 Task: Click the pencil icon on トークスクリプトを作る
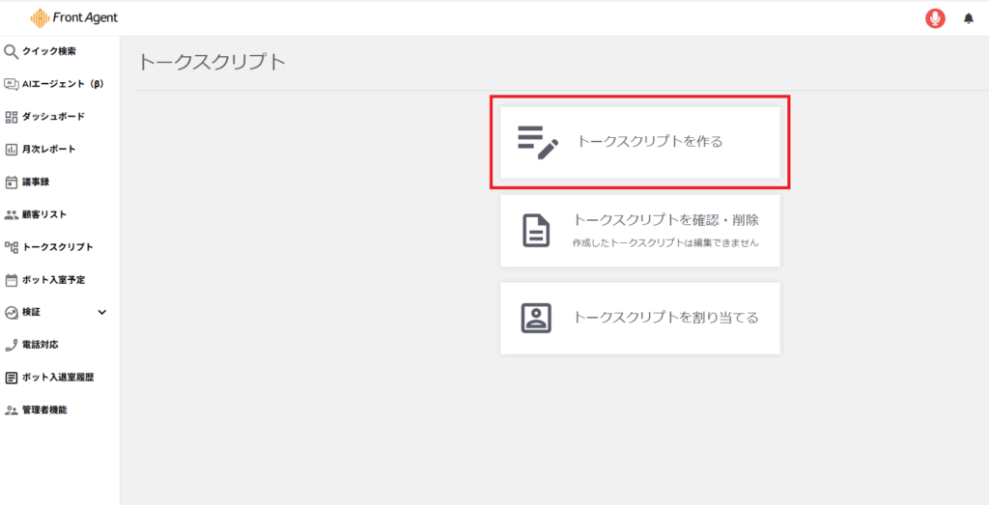[537, 142]
